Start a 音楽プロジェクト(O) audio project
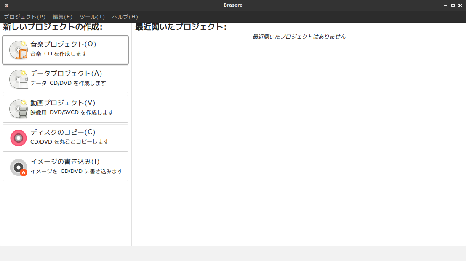466x261 pixels. pos(65,50)
